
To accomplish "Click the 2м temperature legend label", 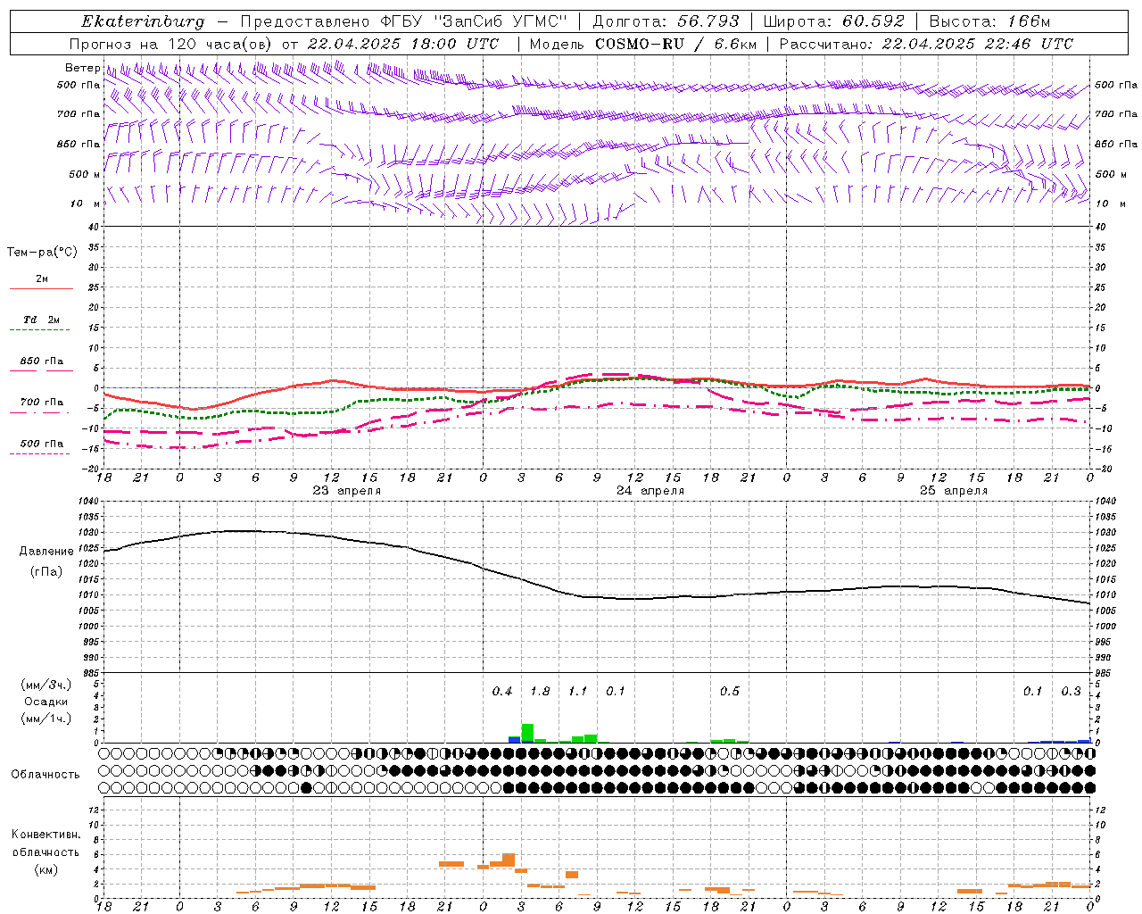I will tap(42, 279).
